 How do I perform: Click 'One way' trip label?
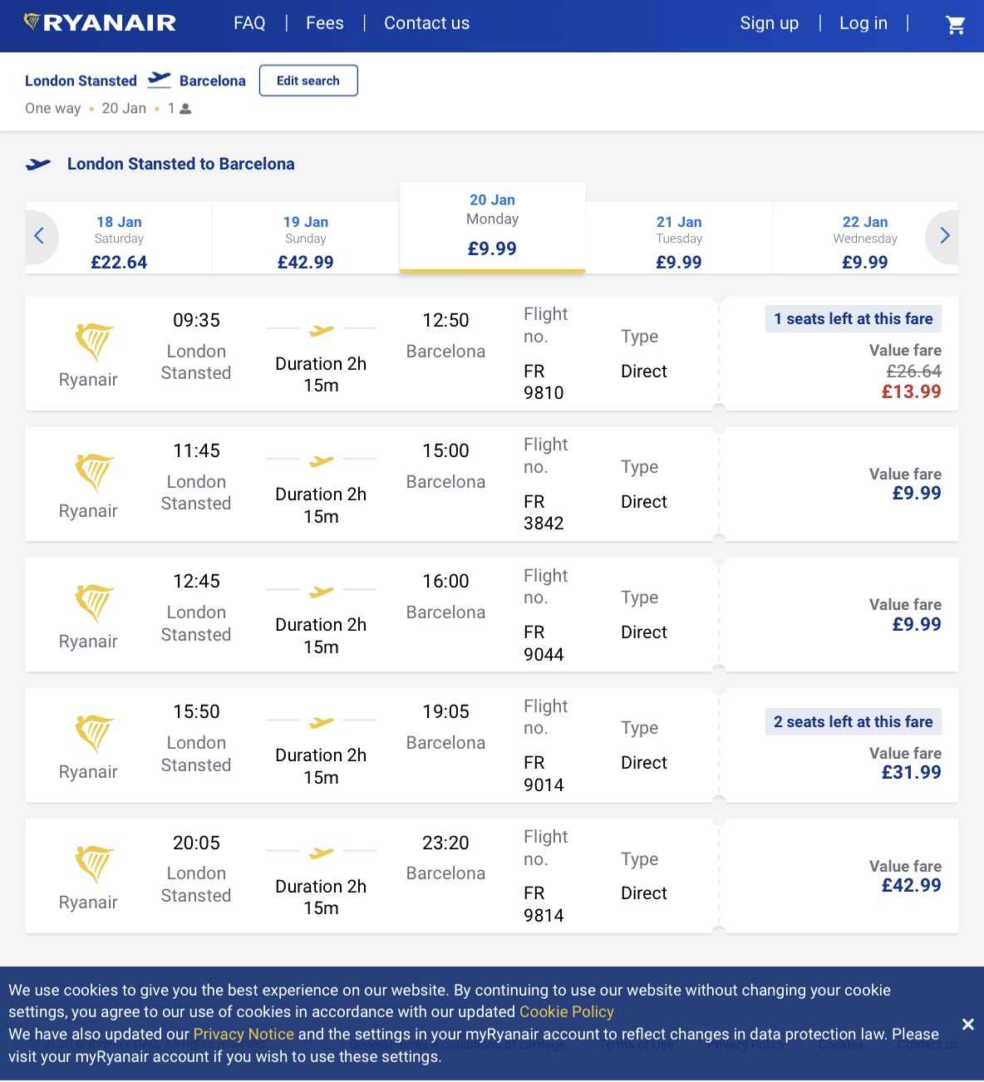point(53,108)
